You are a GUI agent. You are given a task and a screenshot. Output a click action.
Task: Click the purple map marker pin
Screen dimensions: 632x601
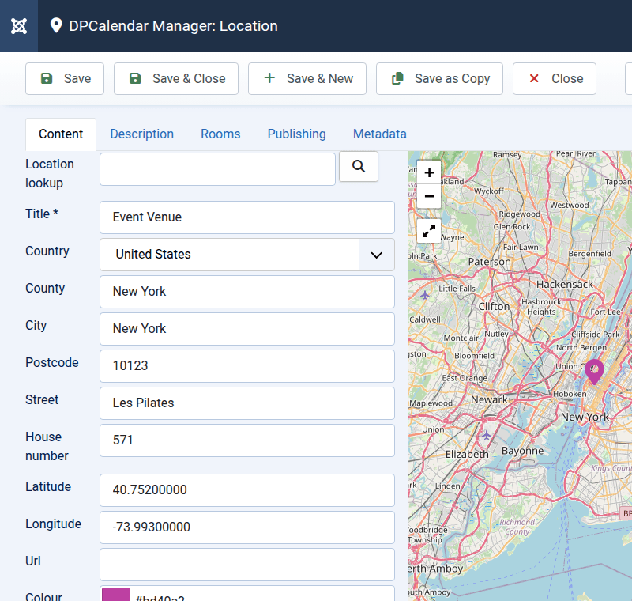pyautogui.click(x=593, y=370)
